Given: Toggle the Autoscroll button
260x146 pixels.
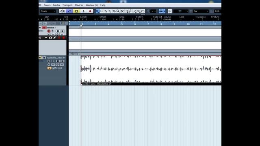Looking at the screenshot, I should click(161, 11).
